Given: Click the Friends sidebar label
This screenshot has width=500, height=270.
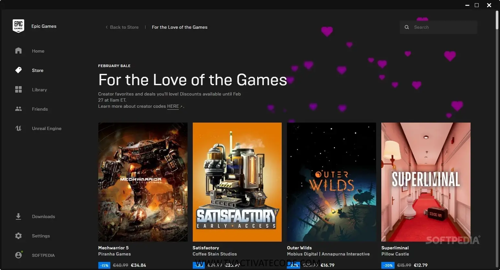Looking at the screenshot, I should [x=40, y=109].
